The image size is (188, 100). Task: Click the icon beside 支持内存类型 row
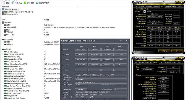click(5, 27)
